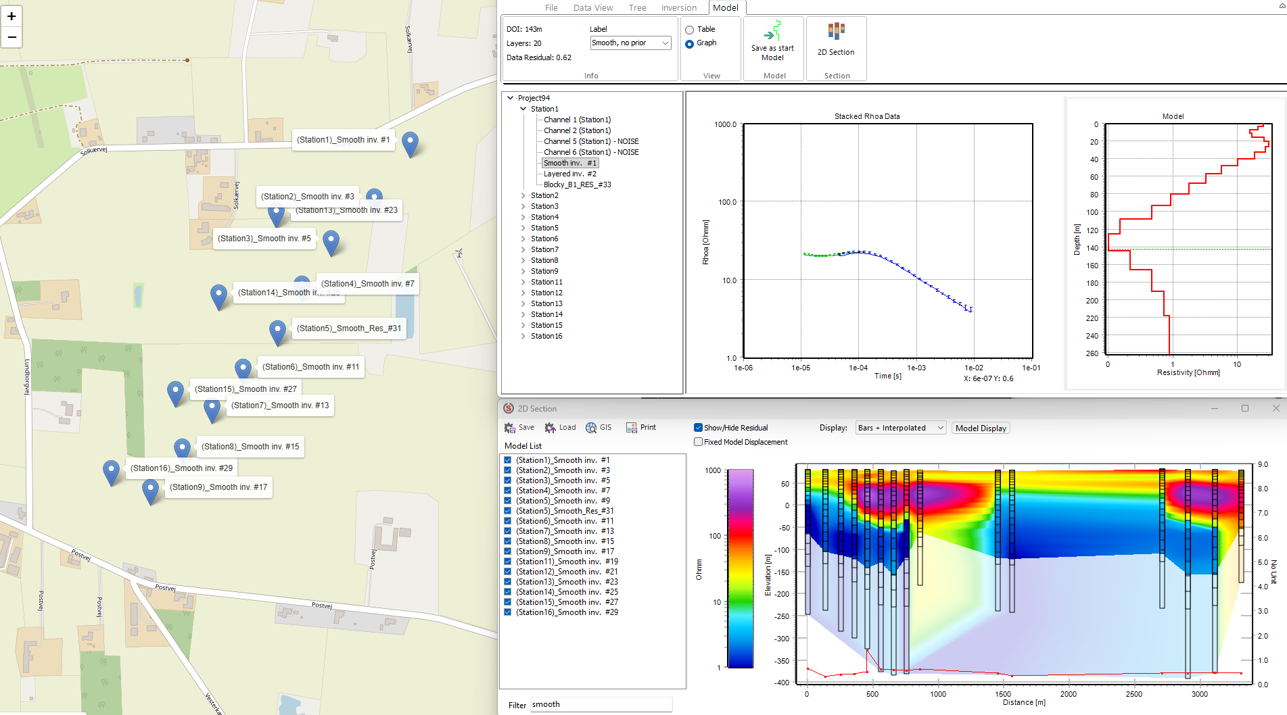
Task: Click the resistivity color scale bar
Action: (x=741, y=569)
